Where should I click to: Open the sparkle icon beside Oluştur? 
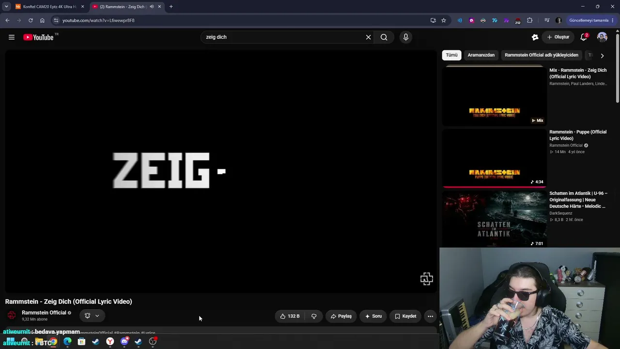click(x=535, y=37)
